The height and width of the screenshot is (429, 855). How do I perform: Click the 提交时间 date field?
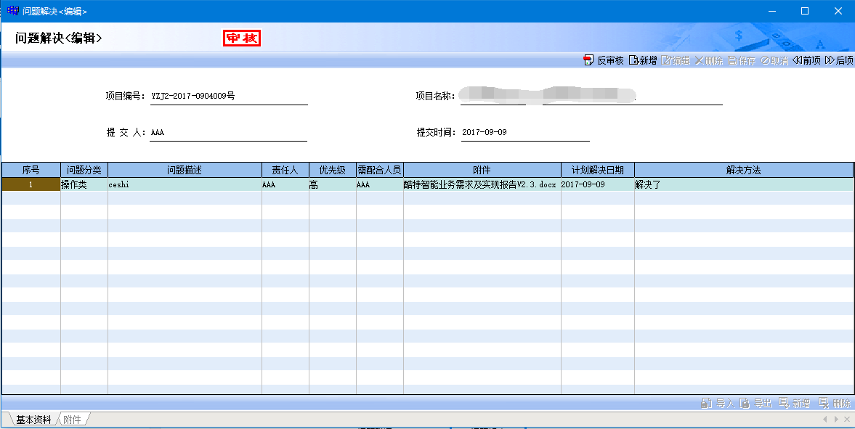pos(524,132)
